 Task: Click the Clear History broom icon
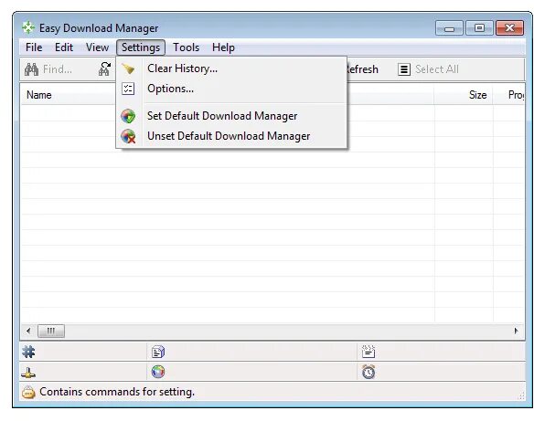(x=128, y=68)
